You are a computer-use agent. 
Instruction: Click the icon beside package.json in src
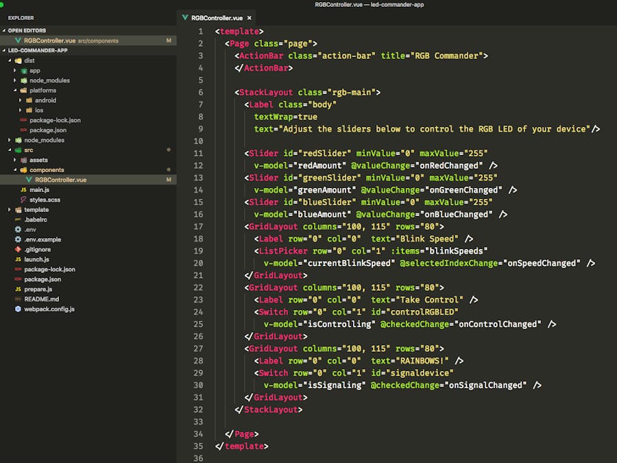[23, 130]
